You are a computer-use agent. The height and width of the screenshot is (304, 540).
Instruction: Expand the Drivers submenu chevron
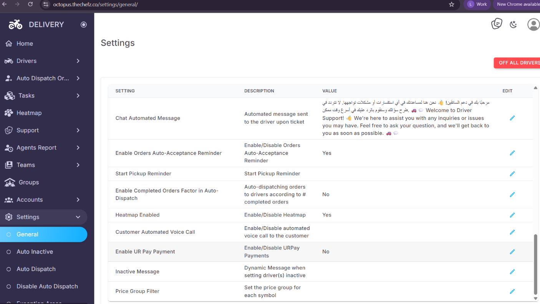click(x=78, y=61)
